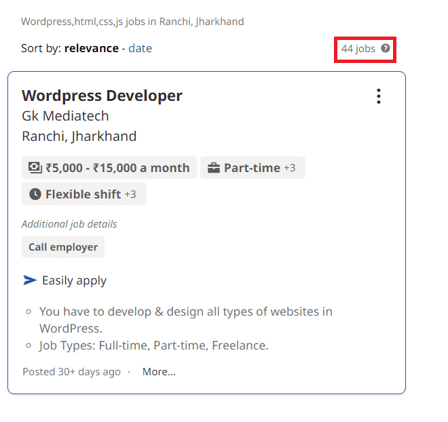
Task: Click the salary banknote icon
Action: [35, 168]
